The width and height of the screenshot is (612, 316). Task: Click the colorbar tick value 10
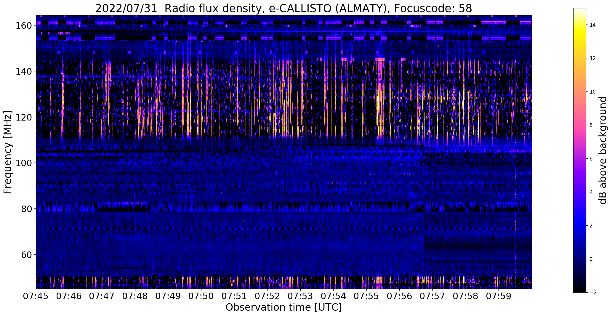click(x=593, y=92)
